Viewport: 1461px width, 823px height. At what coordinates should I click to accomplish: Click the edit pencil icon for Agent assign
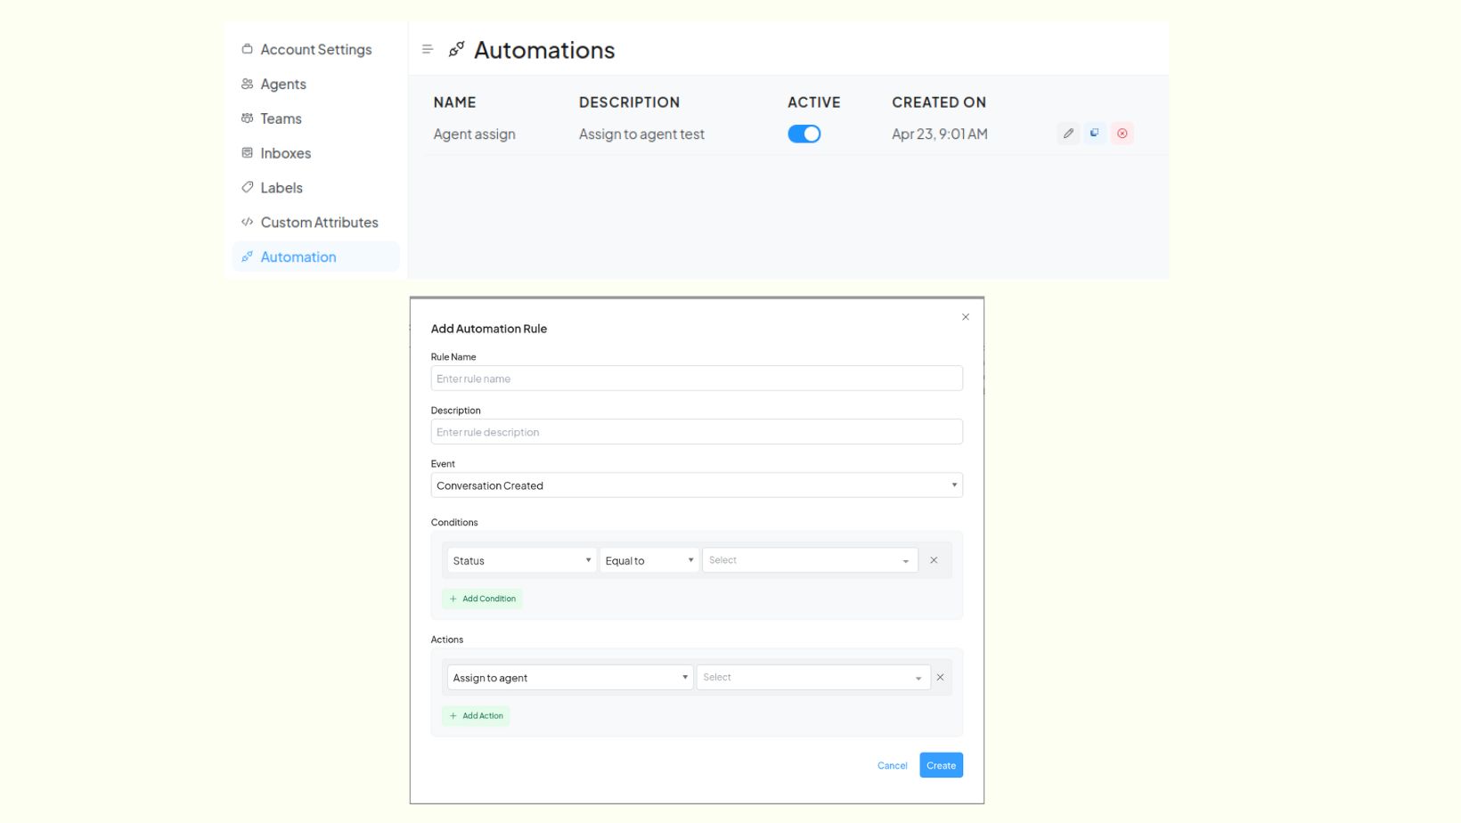coord(1068,134)
